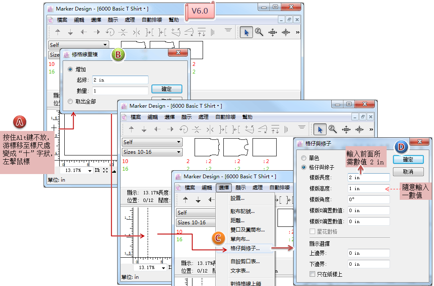Click 取消 in the 格仔與條子 dialog
434x286 pixels.
(x=408, y=172)
